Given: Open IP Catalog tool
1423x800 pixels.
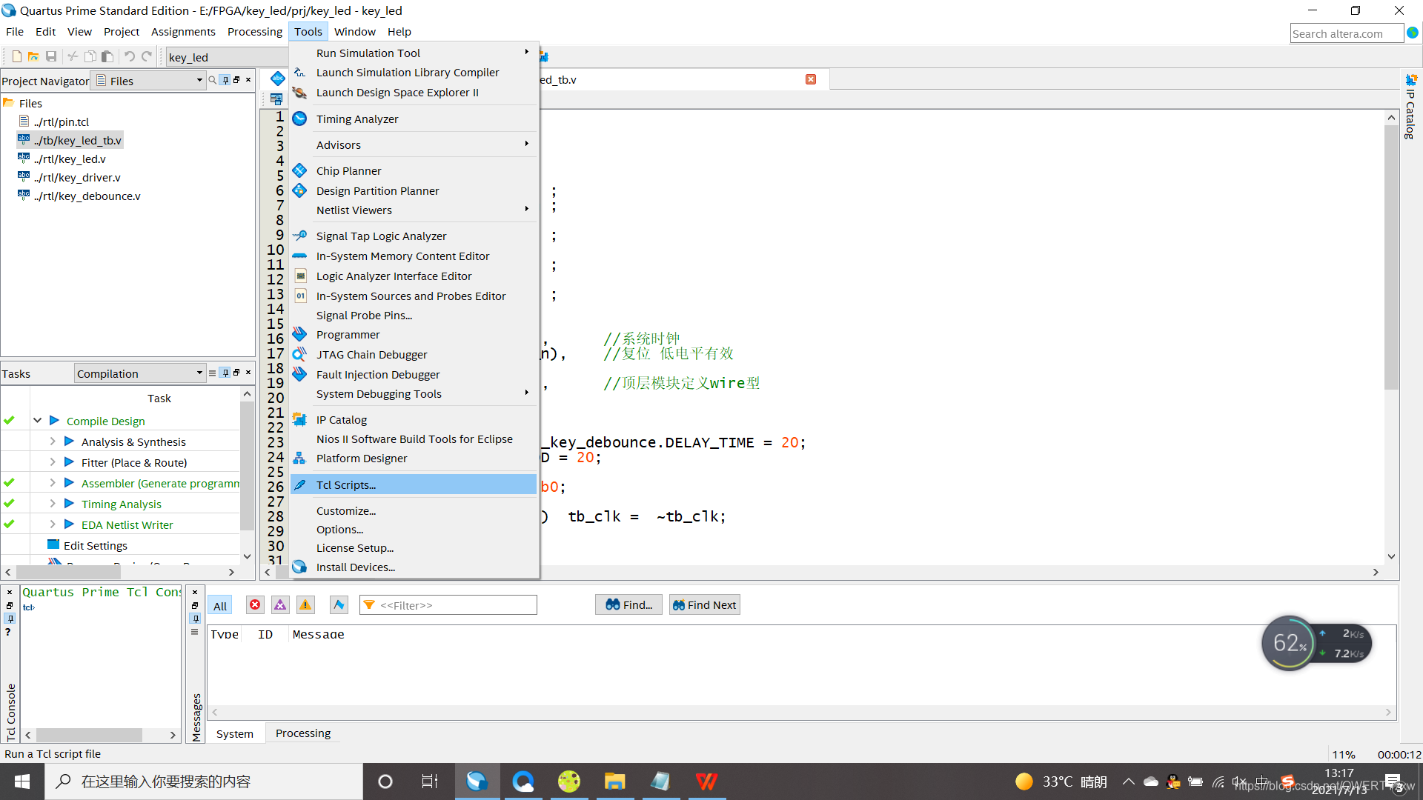Looking at the screenshot, I should [x=341, y=418].
